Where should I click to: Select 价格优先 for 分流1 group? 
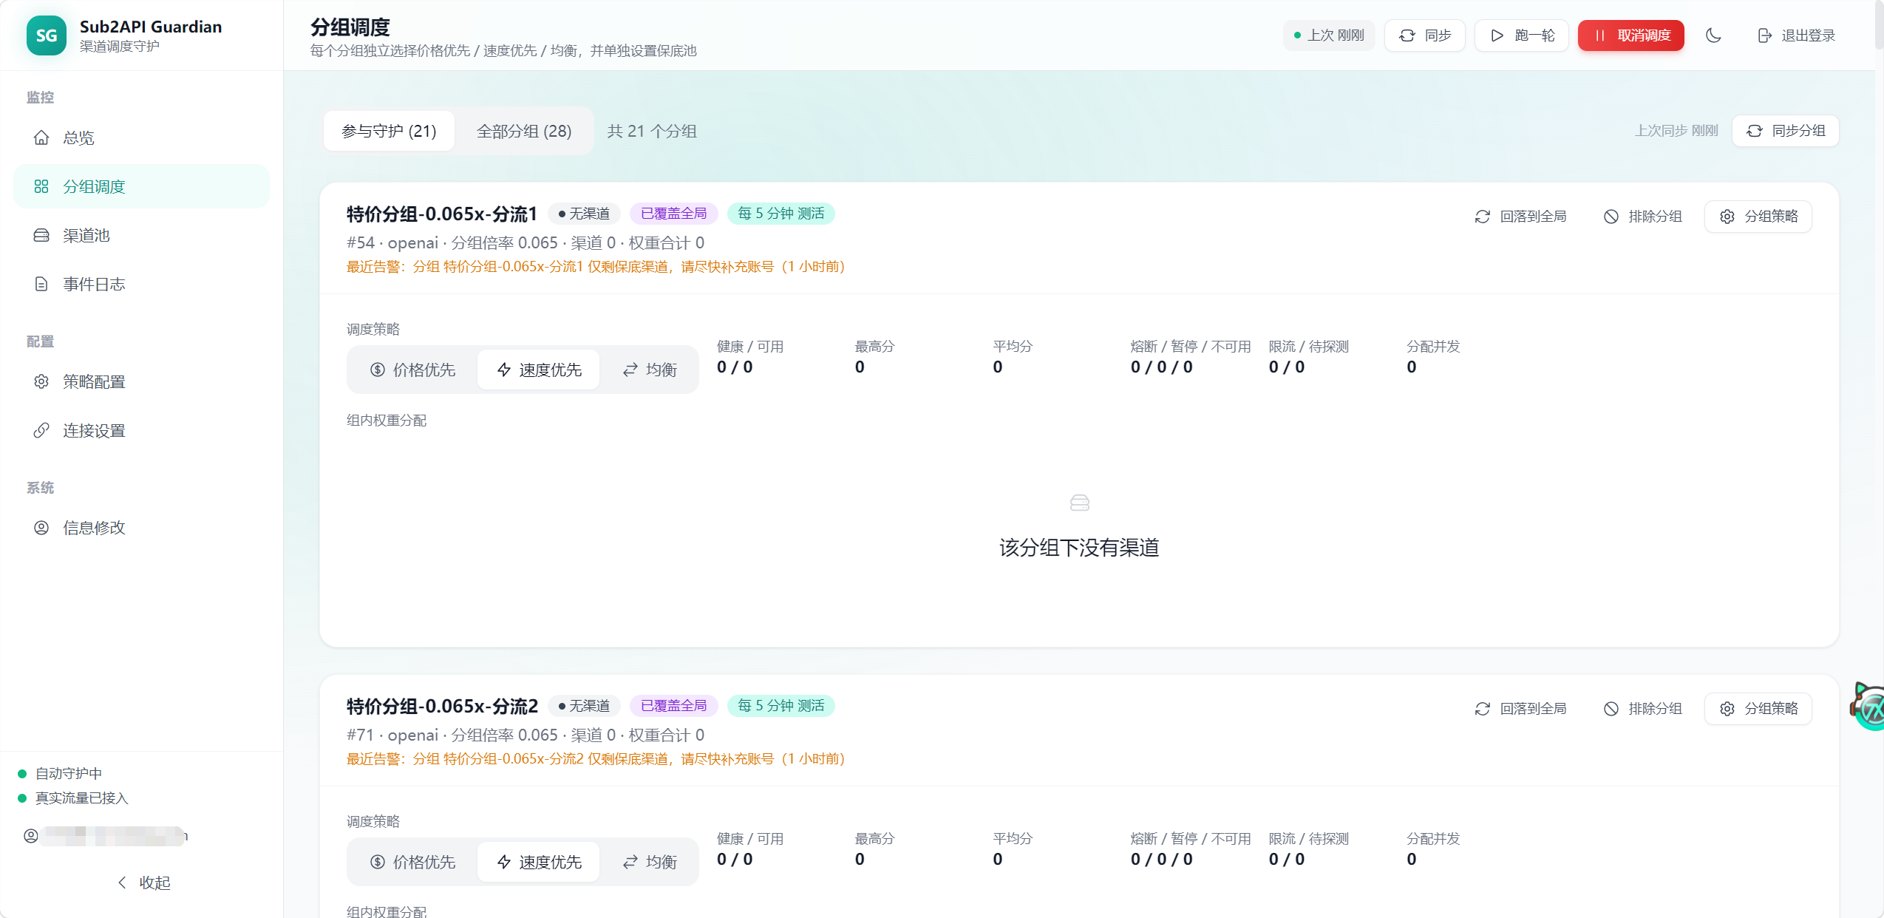point(412,370)
